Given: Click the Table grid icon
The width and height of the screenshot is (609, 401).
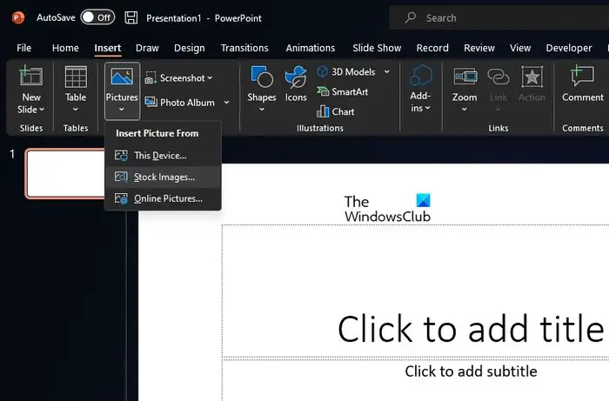Looking at the screenshot, I should 76,77.
